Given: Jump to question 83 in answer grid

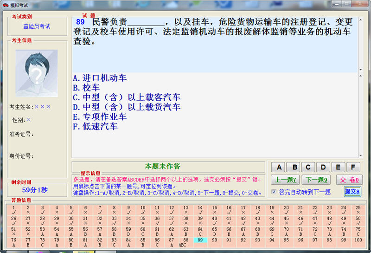Looking at the screenshot, I should (114, 242).
